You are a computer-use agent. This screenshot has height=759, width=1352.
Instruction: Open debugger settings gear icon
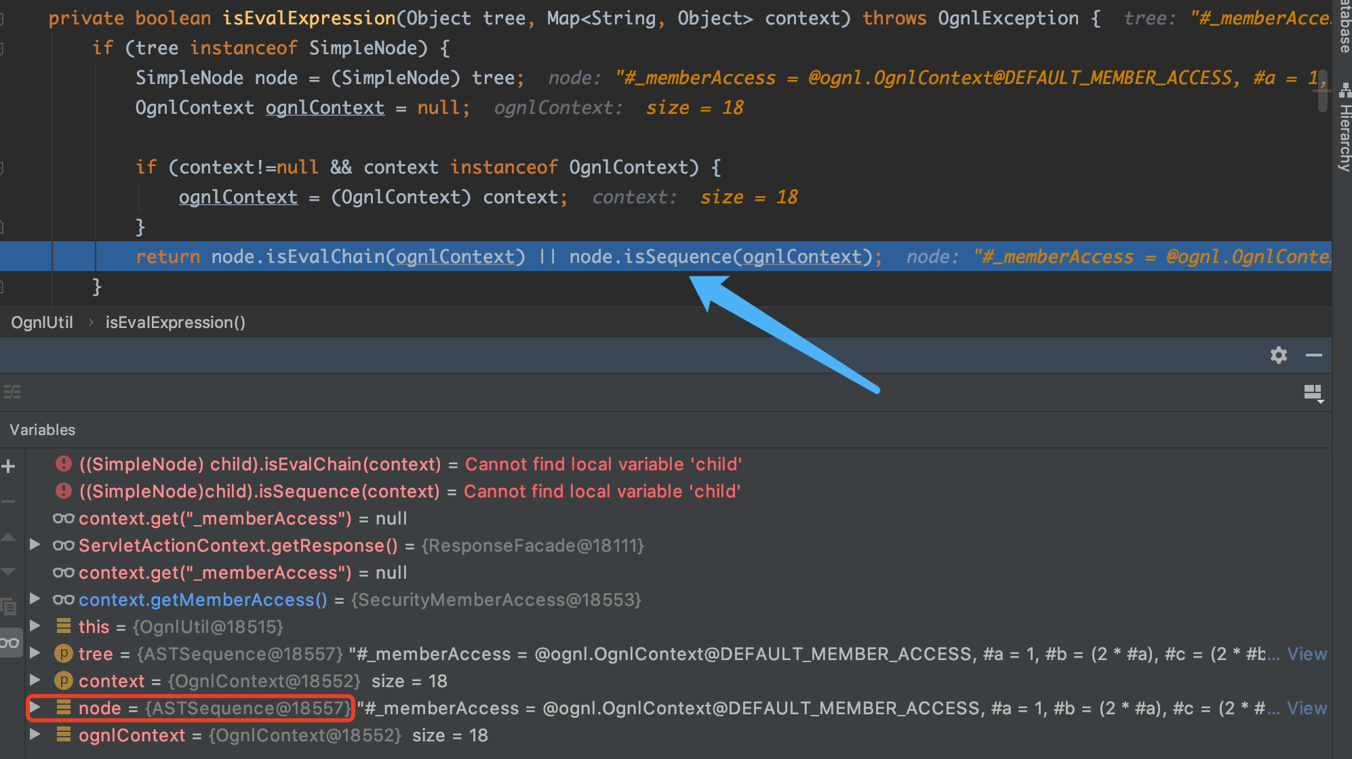pos(1278,355)
